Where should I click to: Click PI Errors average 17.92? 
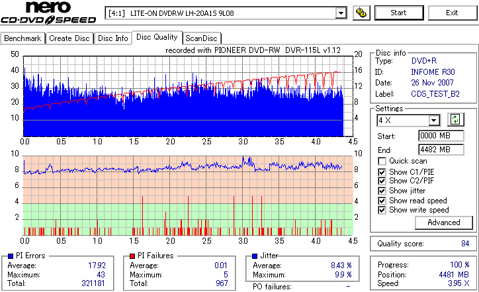point(97,266)
